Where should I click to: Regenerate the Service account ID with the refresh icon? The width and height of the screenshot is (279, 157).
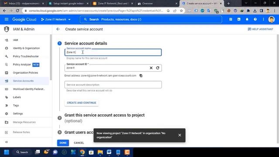(x=158, y=68)
